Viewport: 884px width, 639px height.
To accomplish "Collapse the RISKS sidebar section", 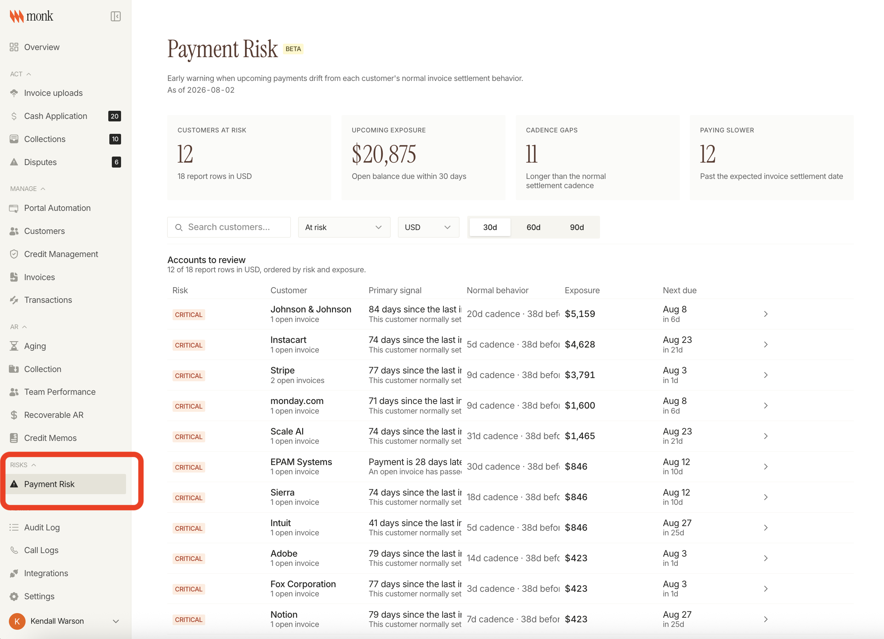I will pos(23,465).
